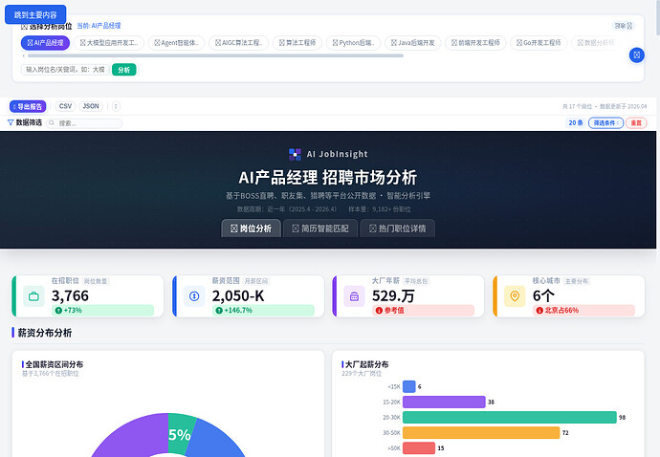Click the horizontal scrollbar under job chips
660x457 pixels.
pos(215,55)
